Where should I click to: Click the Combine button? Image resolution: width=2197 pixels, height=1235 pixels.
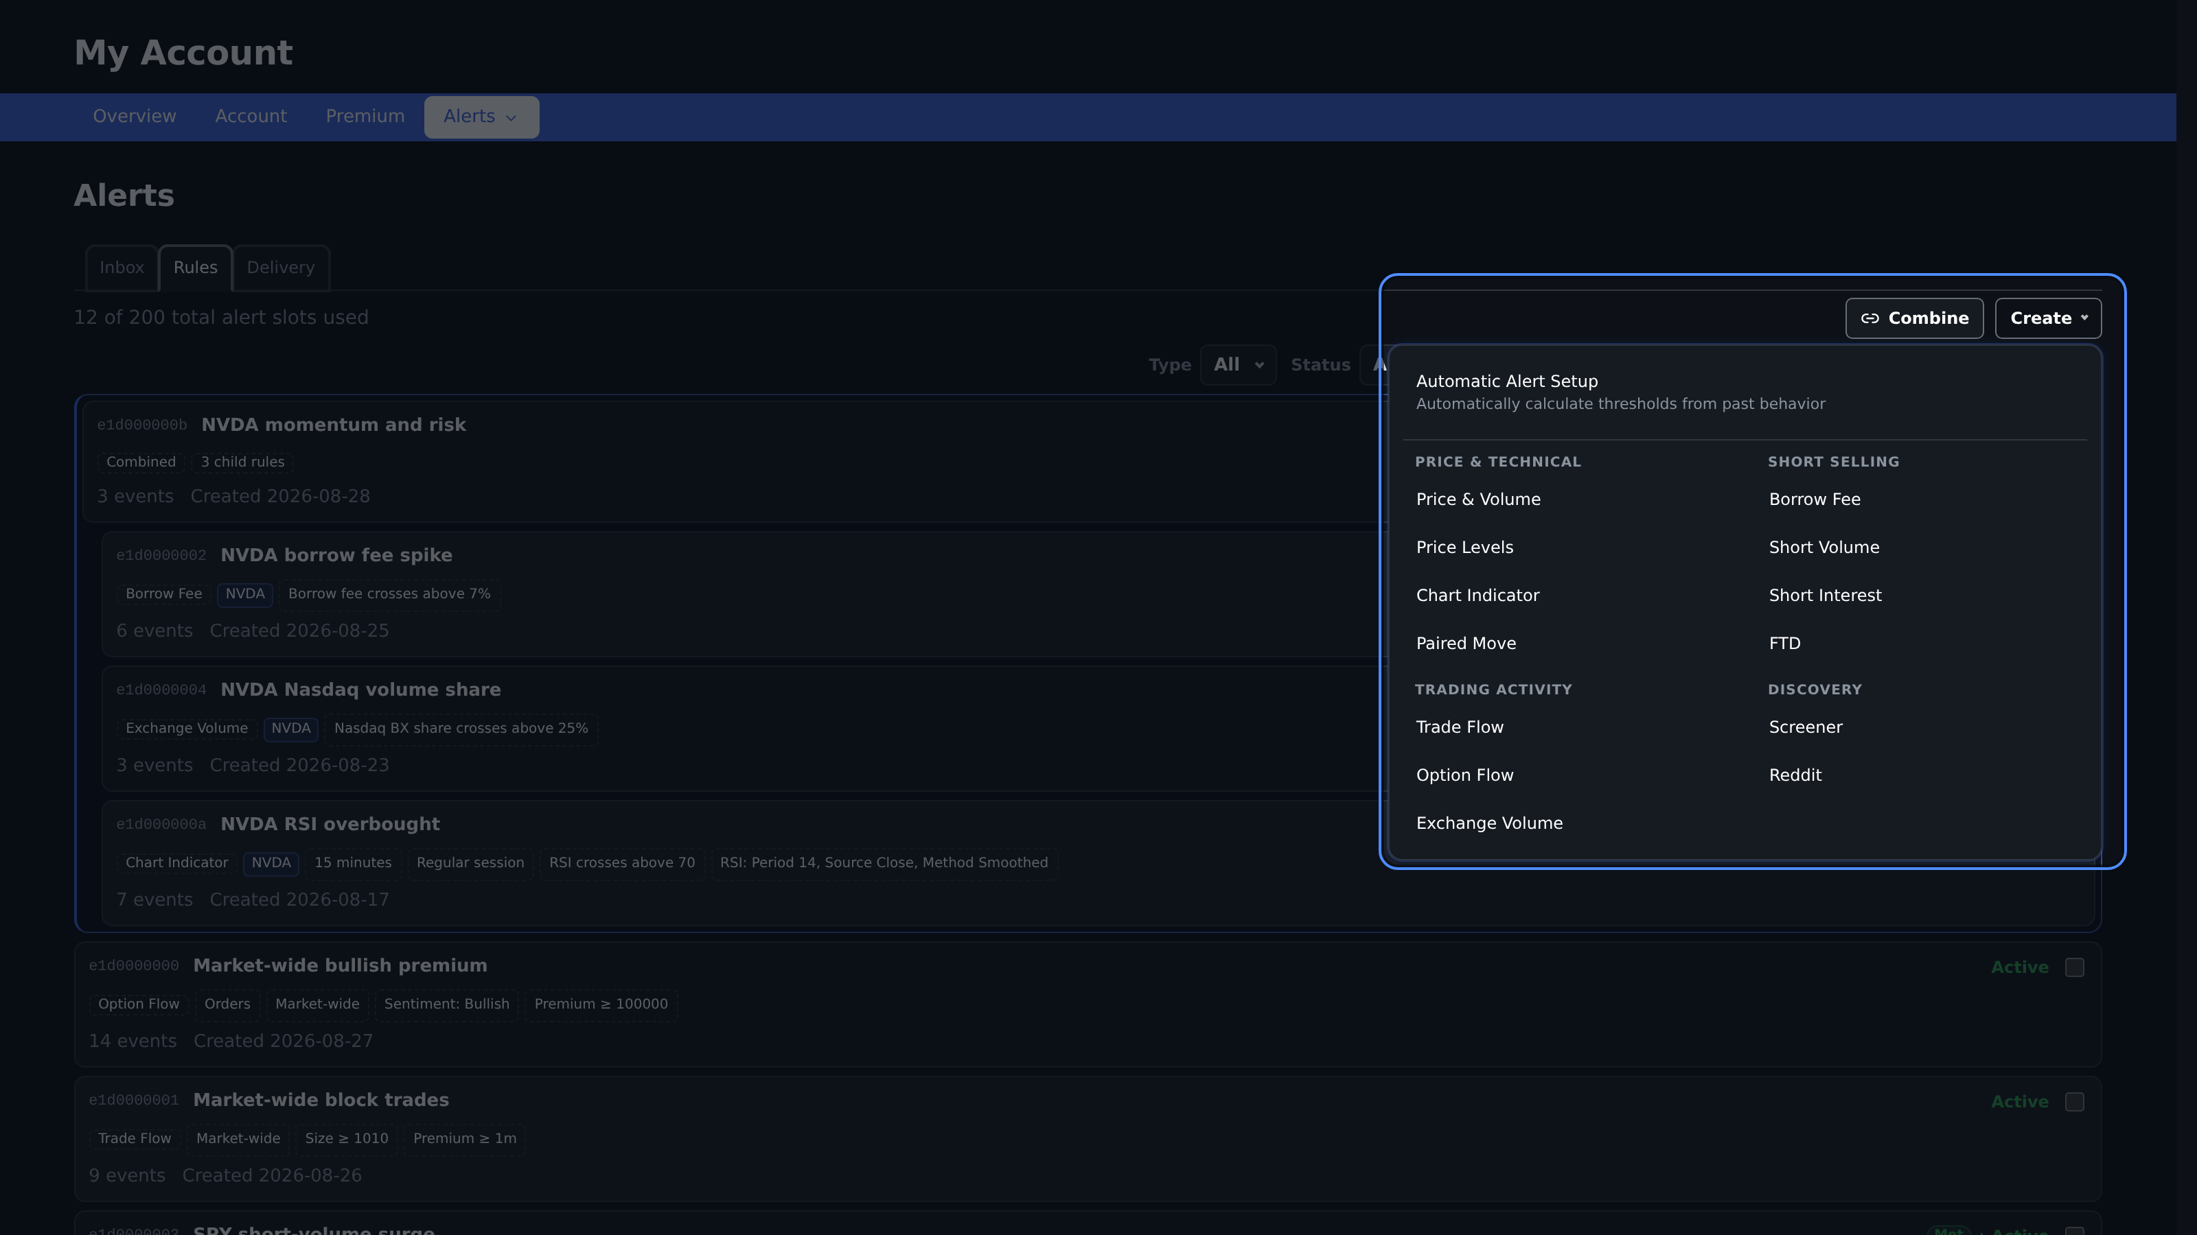point(1914,318)
